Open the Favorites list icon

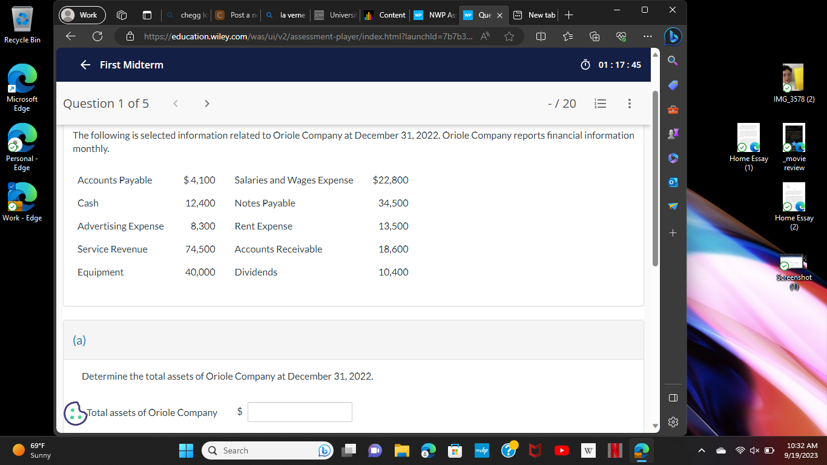pyautogui.click(x=568, y=37)
